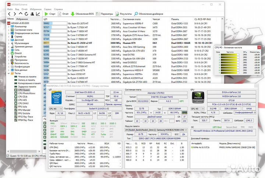This screenshot has width=265, height=178.
Task: Open Отчёт from the AIDA64 toolbar
Action: click(63, 14)
